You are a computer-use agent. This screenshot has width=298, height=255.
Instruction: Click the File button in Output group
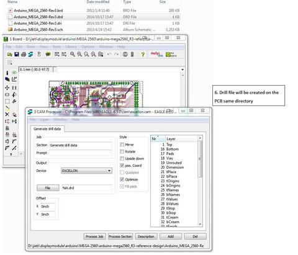(48, 188)
